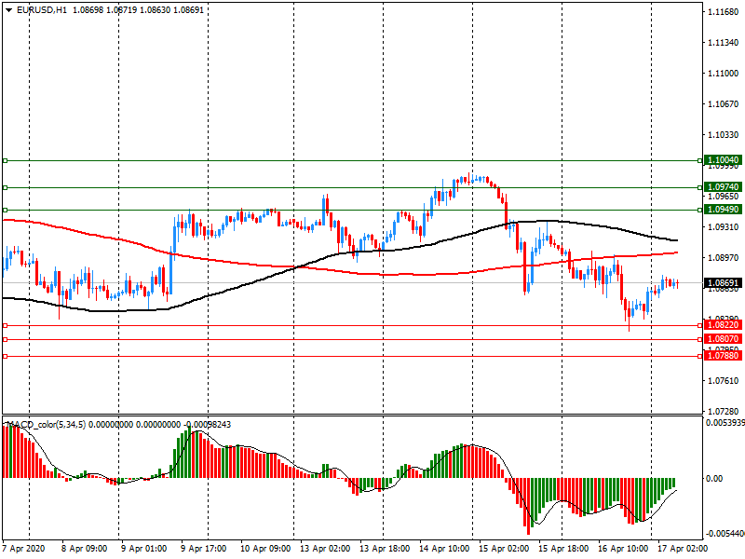This screenshot has width=745, height=559.
Task: Open the arrow menu beside EURUSD,H1
Action: coord(7,8)
